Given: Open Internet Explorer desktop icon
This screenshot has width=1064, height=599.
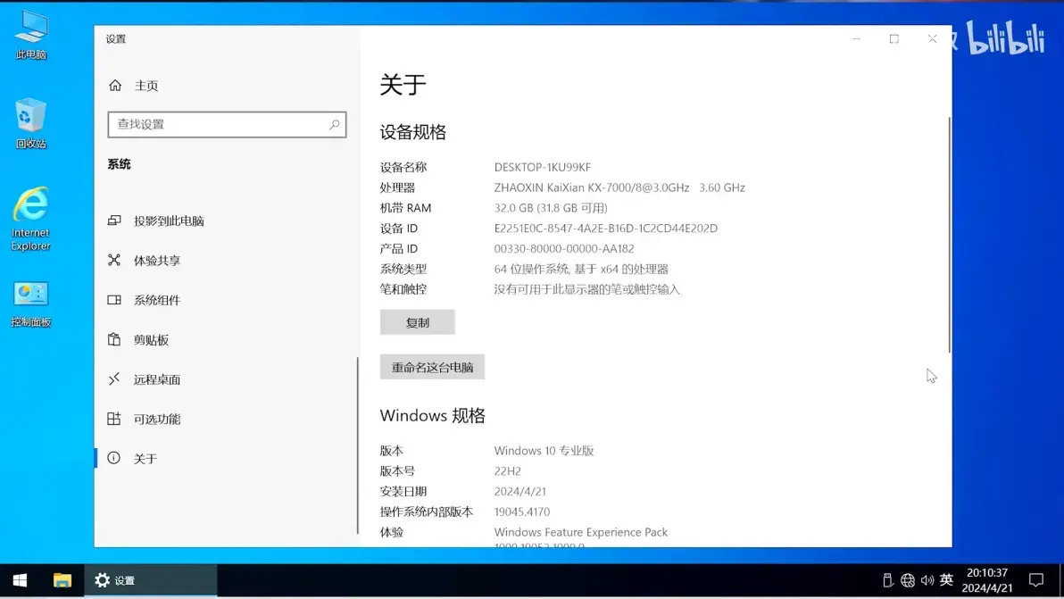Looking at the screenshot, I should point(30,219).
